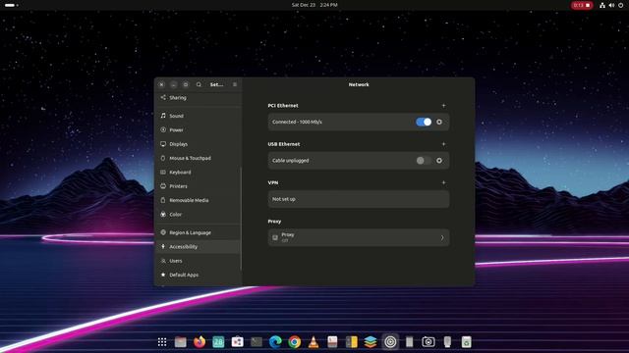Open the stacked layers app in dock
The image size is (629, 353).
[x=371, y=342]
